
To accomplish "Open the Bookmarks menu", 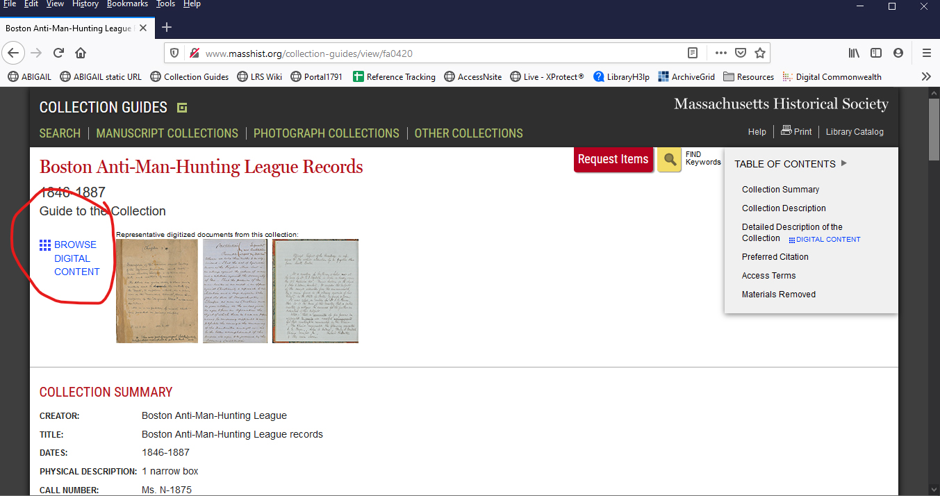I will coord(127,4).
